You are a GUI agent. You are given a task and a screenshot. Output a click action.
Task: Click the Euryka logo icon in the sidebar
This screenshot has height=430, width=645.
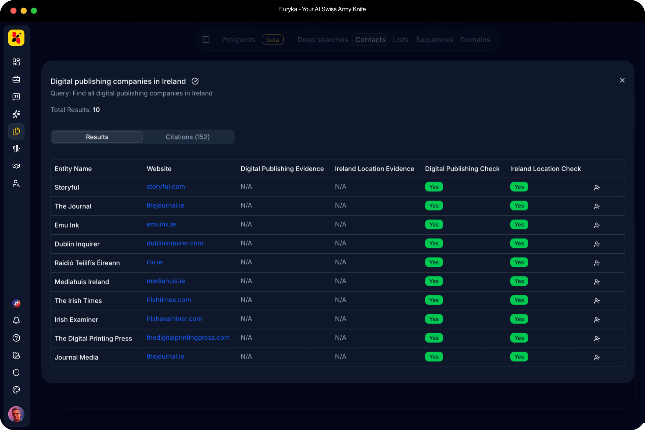[16, 38]
